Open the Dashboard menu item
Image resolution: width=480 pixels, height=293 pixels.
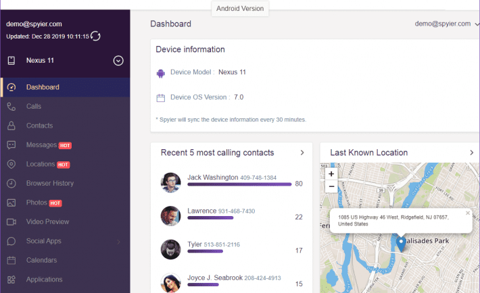coord(65,87)
